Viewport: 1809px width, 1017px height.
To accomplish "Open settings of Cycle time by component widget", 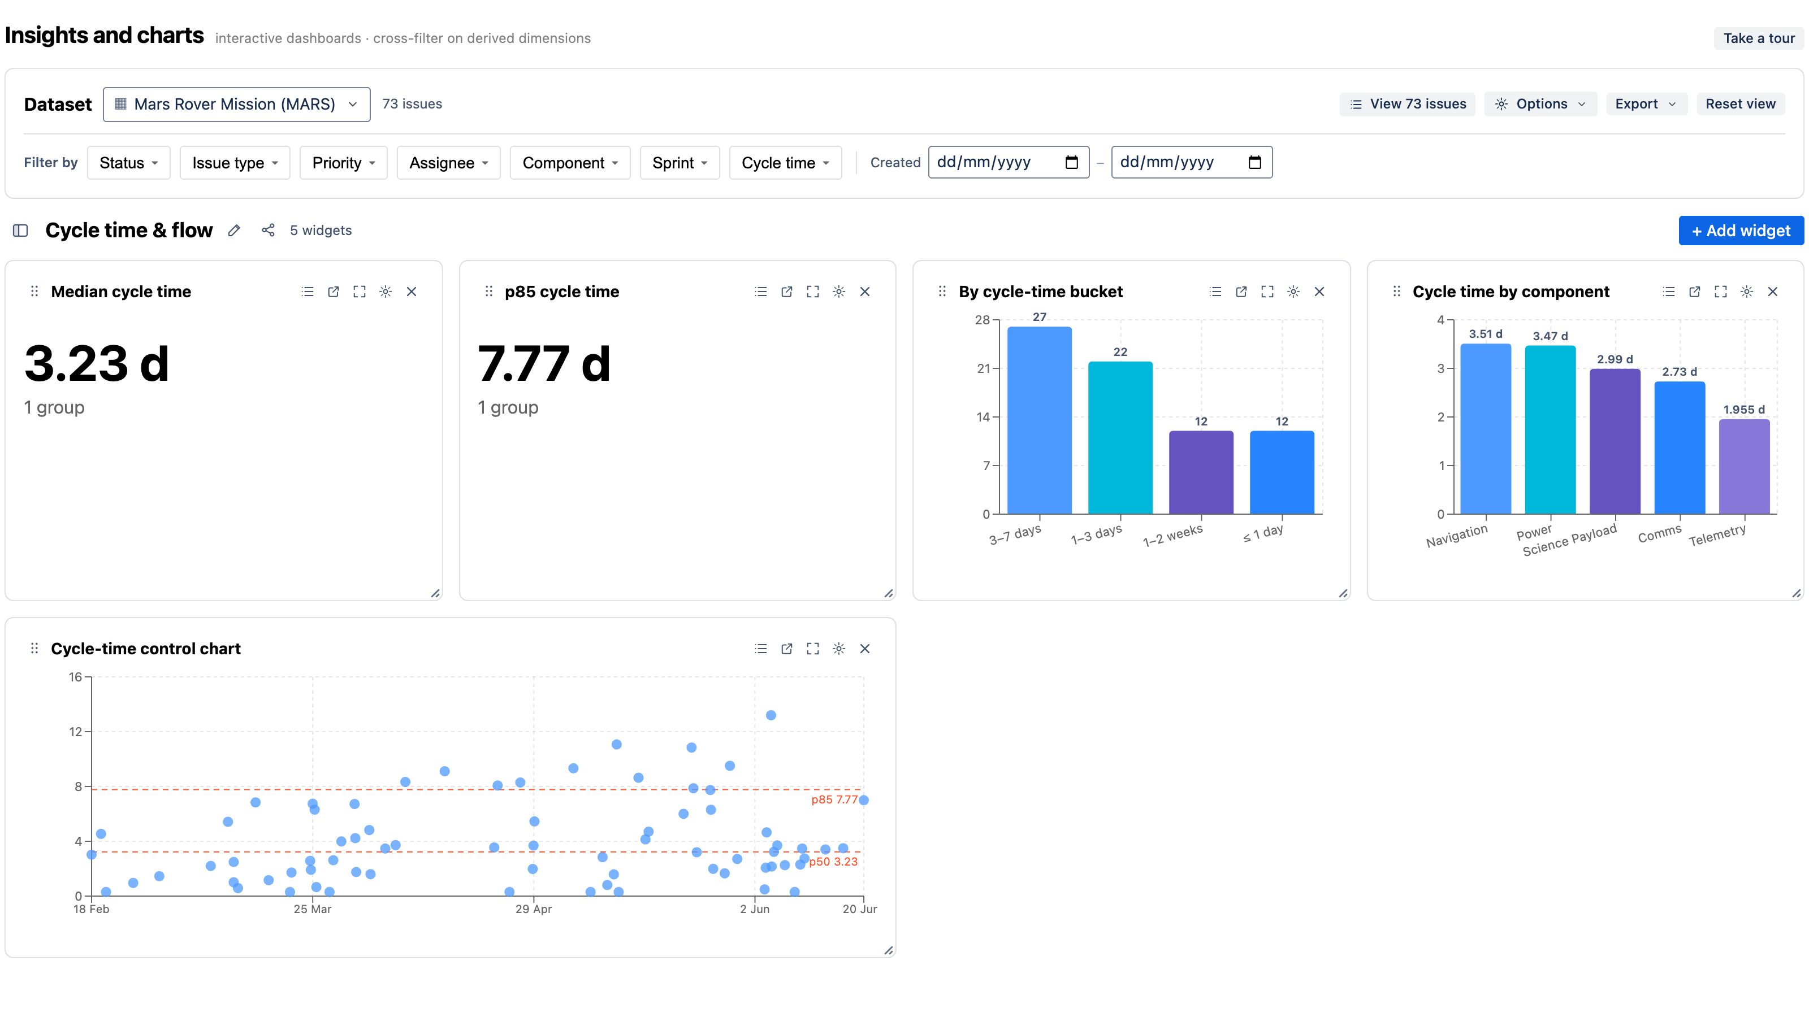I will pyautogui.click(x=1746, y=292).
